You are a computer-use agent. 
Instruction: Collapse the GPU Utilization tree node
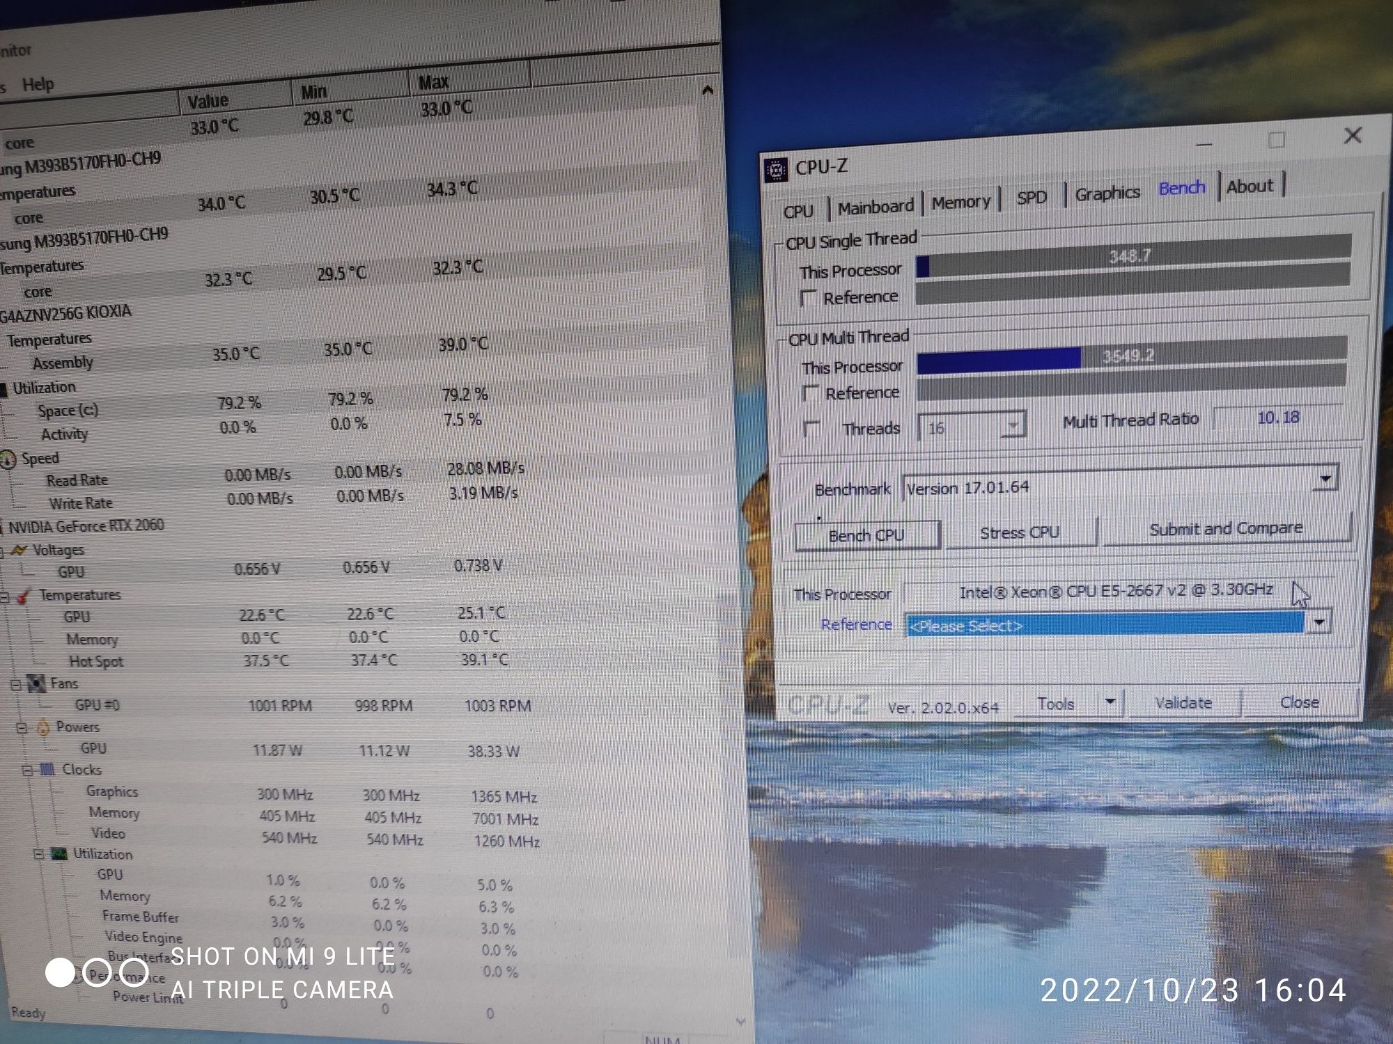click(39, 855)
